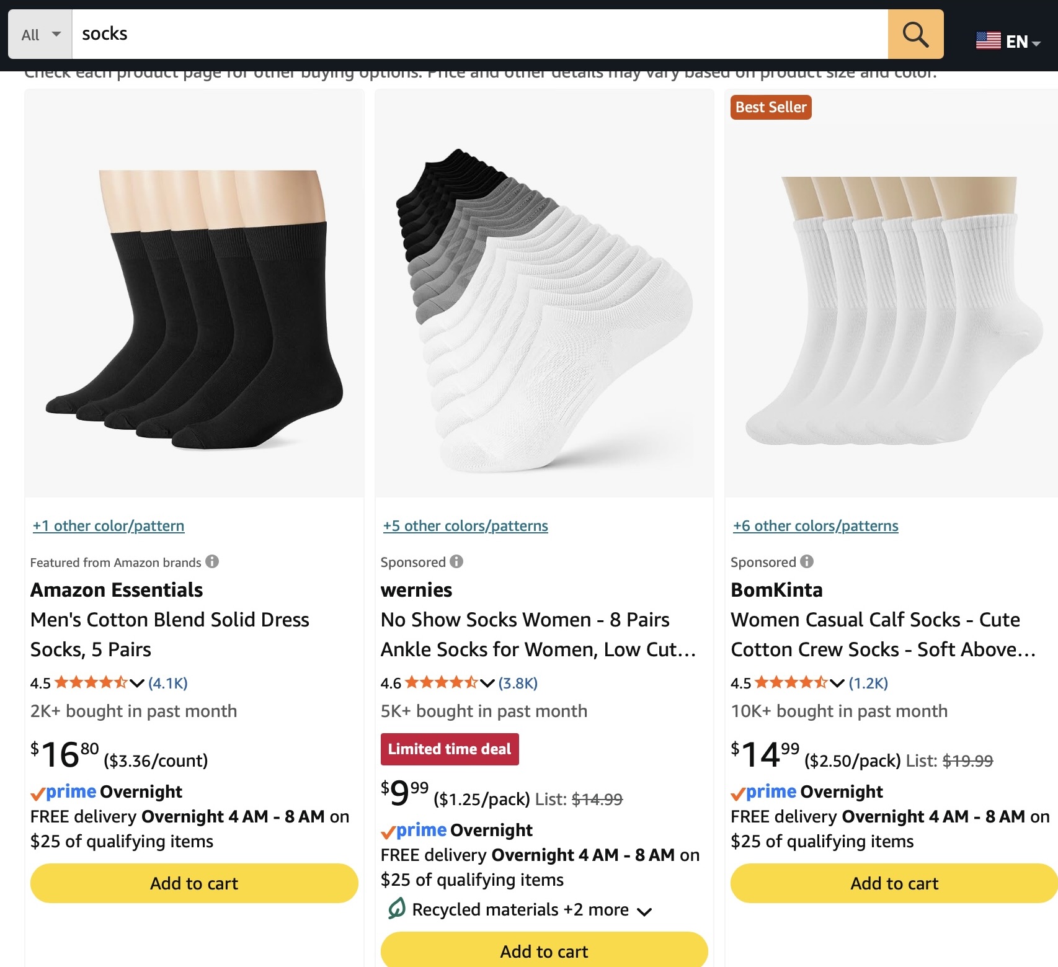Open the +5 other colors/patterns link
Screen dimensions: 1058x967
(x=465, y=526)
